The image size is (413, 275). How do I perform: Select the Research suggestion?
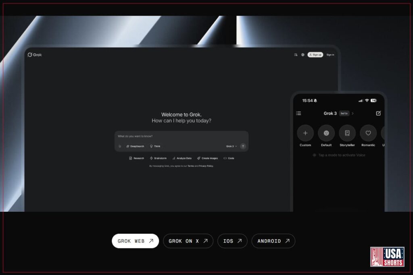[136, 158]
